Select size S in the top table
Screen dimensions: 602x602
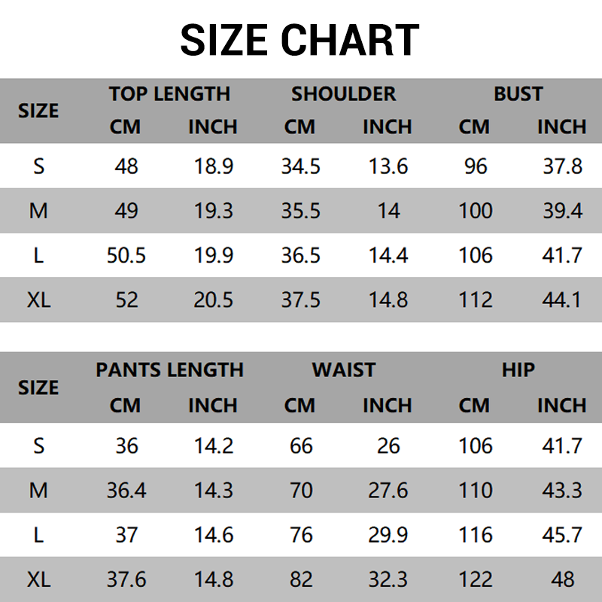coord(39,166)
